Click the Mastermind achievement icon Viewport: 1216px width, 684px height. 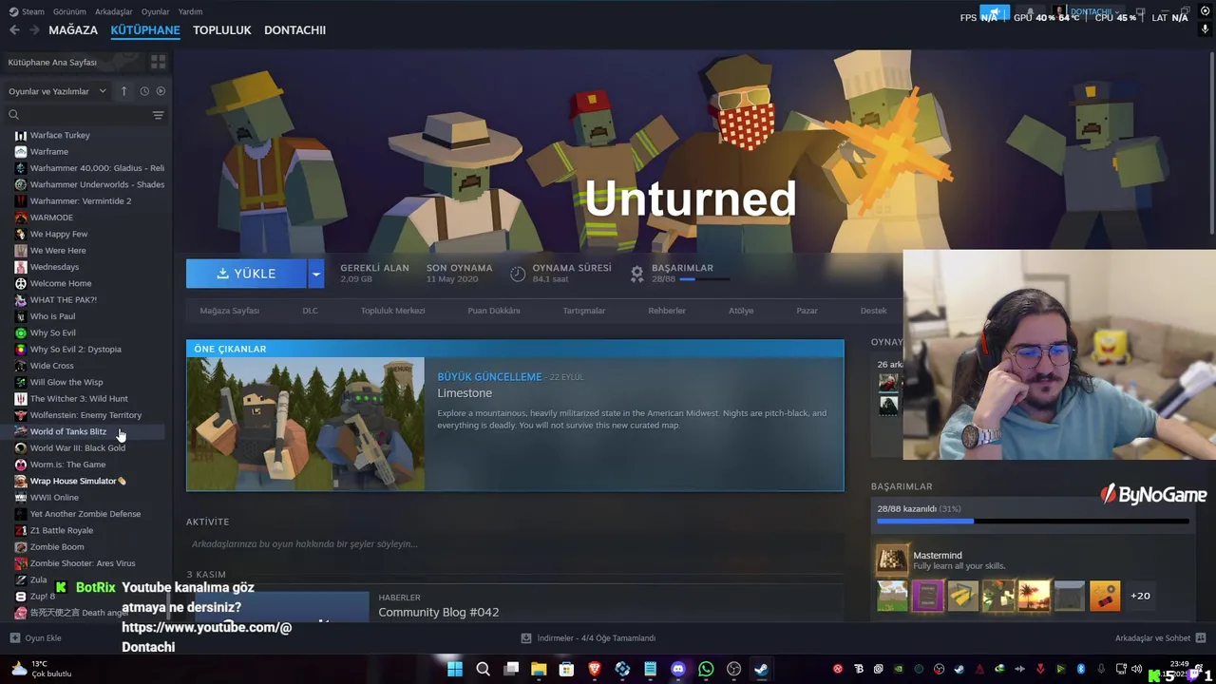(892, 560)
